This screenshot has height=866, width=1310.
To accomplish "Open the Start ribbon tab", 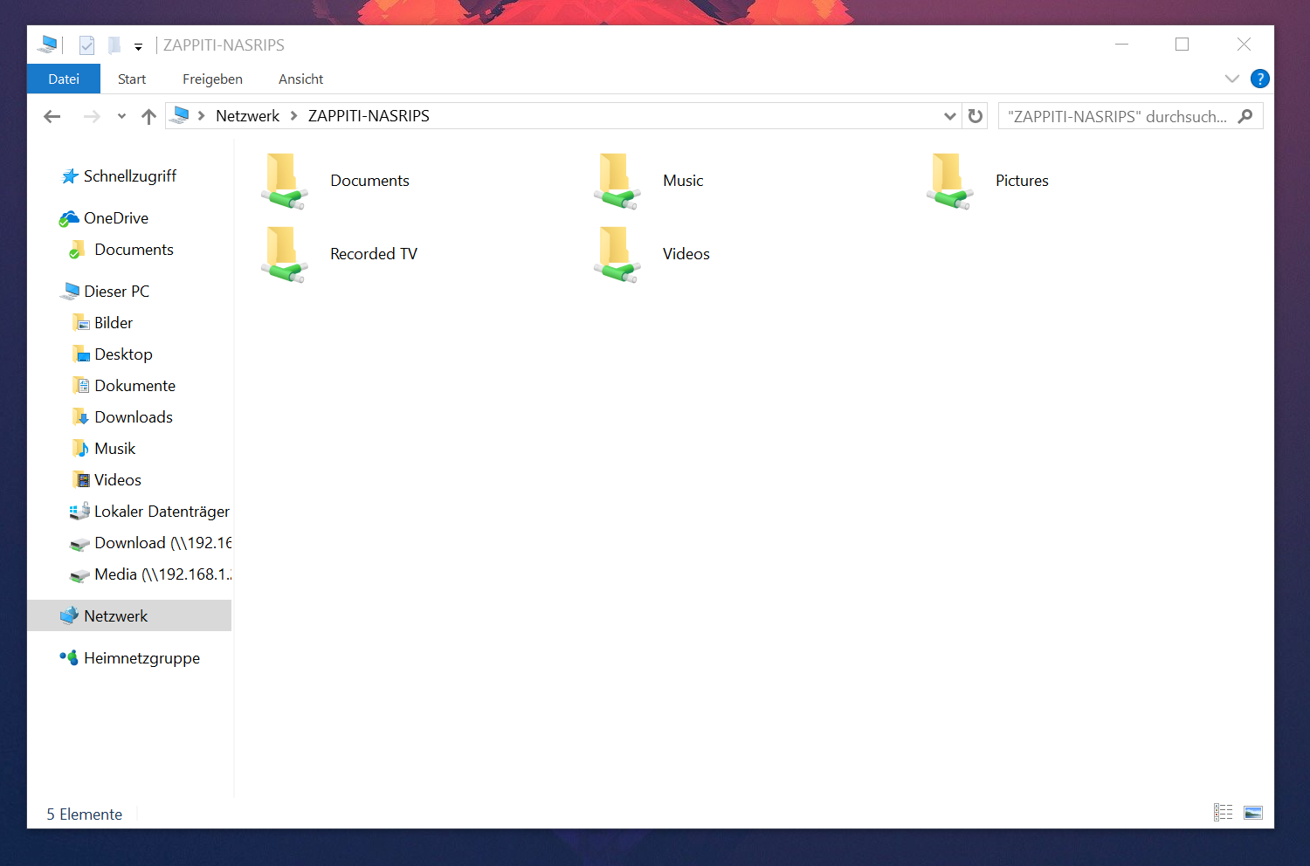I will [x=132, y=79].
